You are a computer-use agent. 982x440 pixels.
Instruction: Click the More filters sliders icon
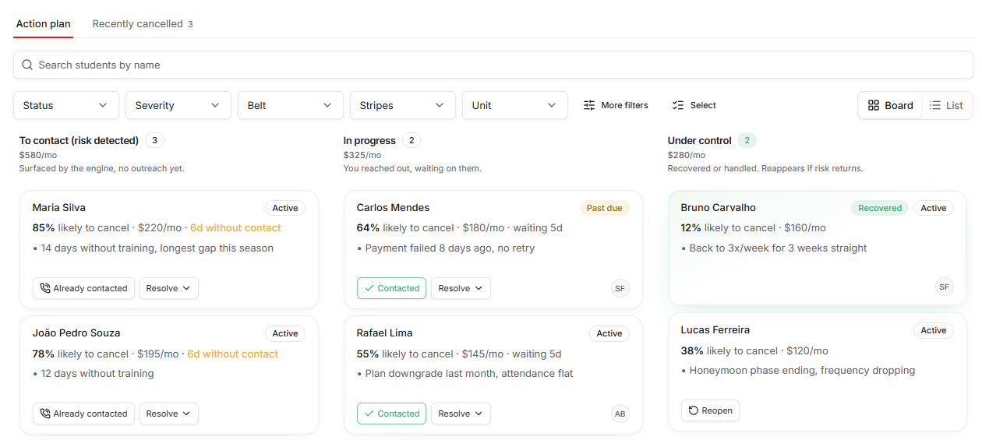[589, 105]
